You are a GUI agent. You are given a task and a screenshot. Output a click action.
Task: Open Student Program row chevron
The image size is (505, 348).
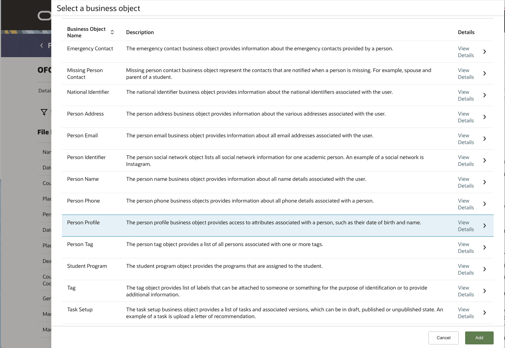click(485, 269)
